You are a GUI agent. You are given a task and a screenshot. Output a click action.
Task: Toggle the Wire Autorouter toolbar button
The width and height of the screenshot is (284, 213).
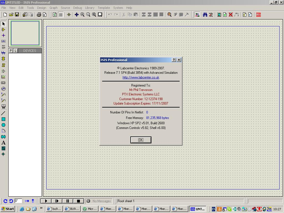point(197,15)
